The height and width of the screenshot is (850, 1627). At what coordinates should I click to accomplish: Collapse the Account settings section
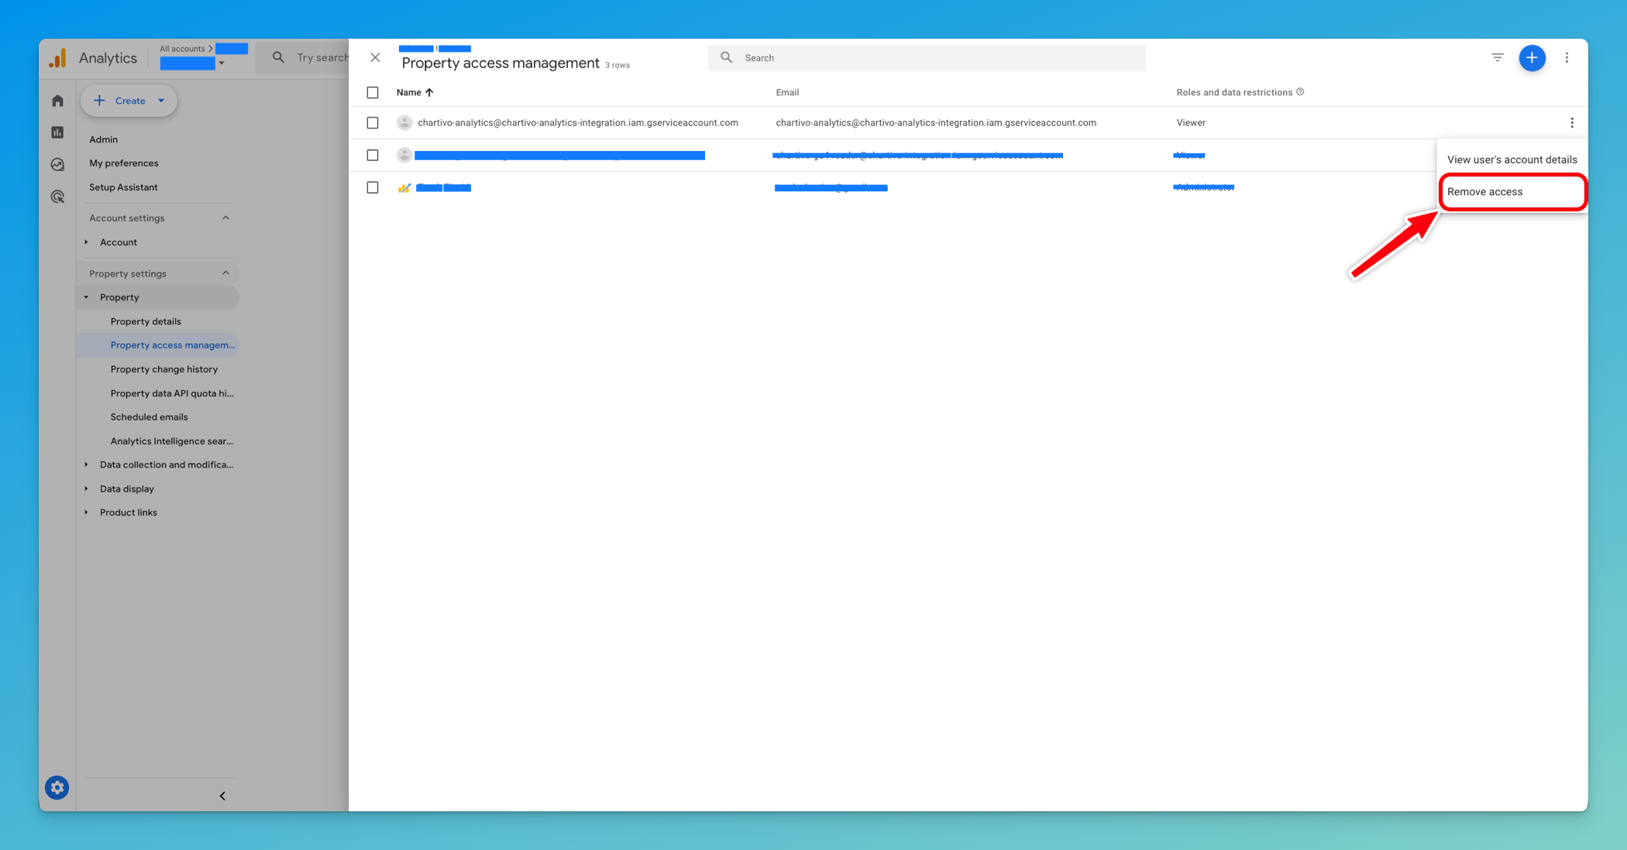225,218
